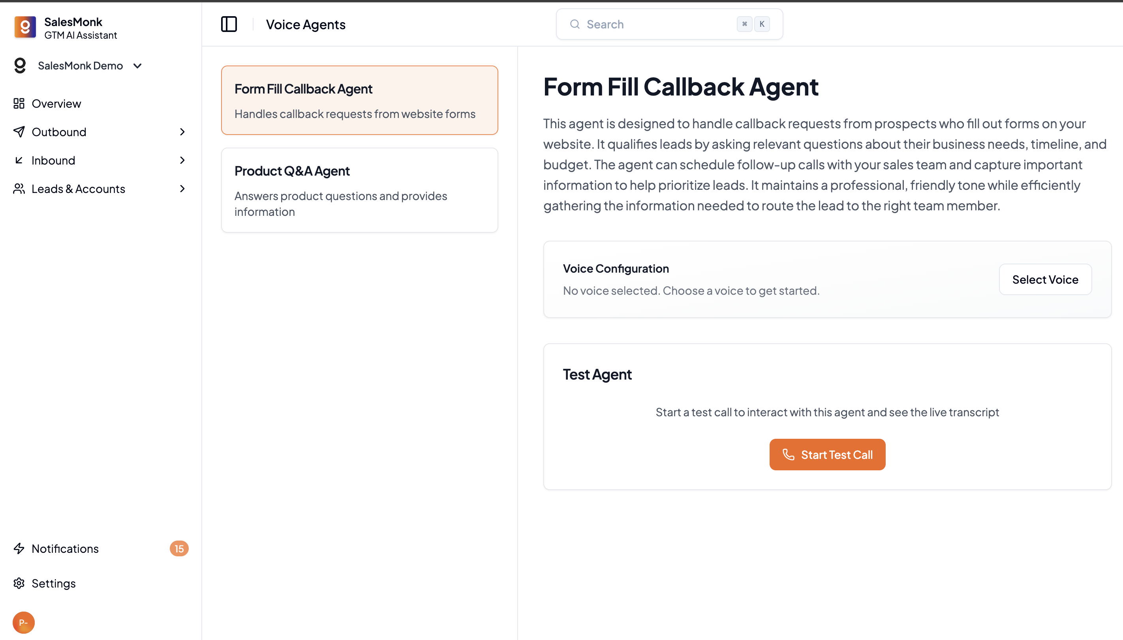This screenshot has width=1123, height=640.
Task: Open the Overview menu item
Action: point(56,104)
